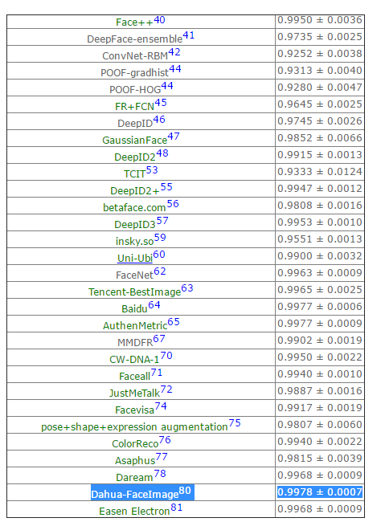This screenshot has width=381, height=522.
Task: Click the CW-DNA-1 link
Action: coord(135,360)
